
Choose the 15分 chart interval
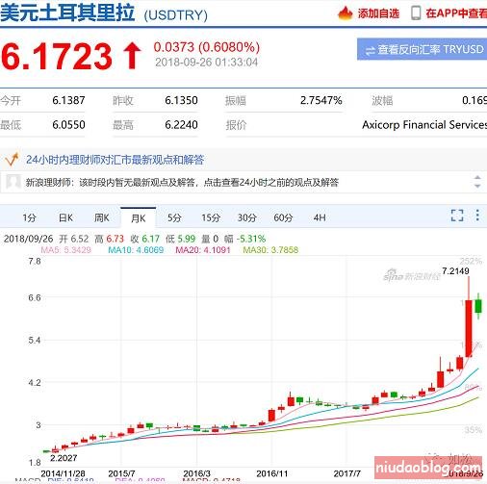pyautogui.click(x=211, y=218)
